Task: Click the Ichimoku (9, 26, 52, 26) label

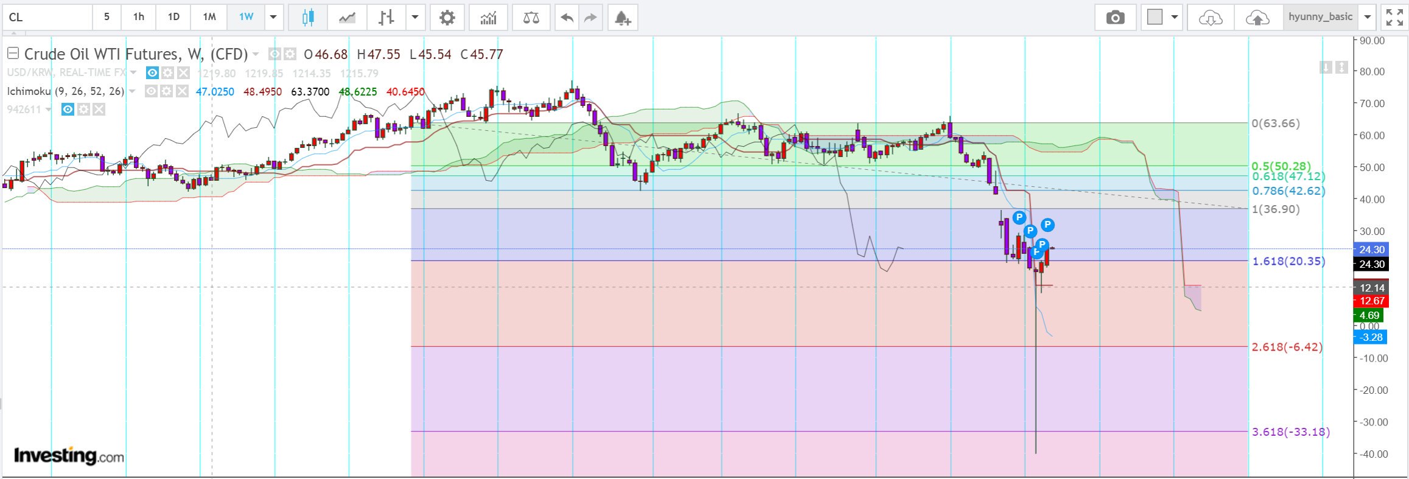Action: click(x=65, y=91)
